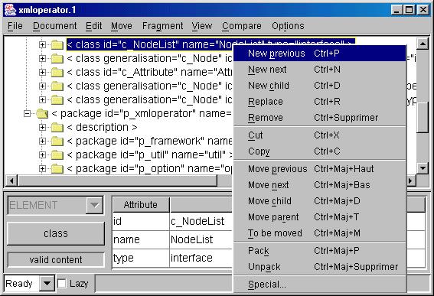Select the class id="c_Attribute" tree row
This screenshot has height=296, width=434.
tap(150, 72)
